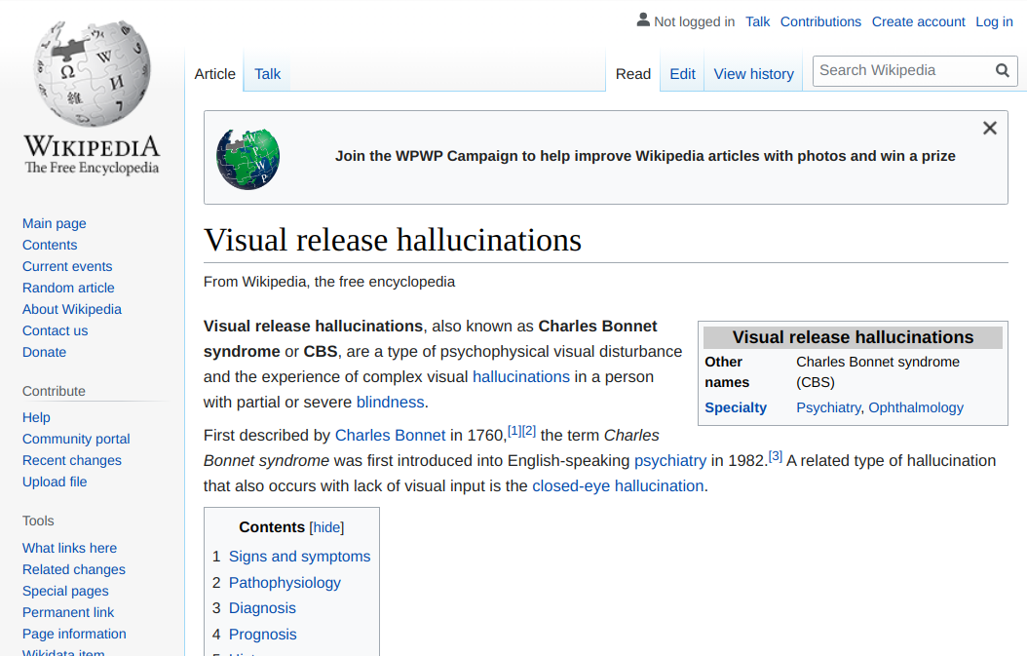Open Special pages link
Viewport: 1027px width, 656px height.
tap(65, 591)
